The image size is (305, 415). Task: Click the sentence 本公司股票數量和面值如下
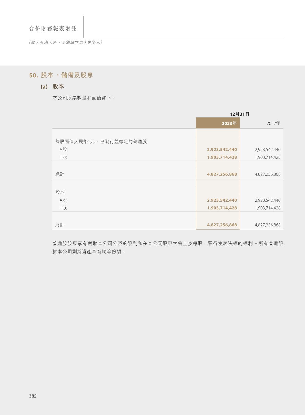coord(84,98)
